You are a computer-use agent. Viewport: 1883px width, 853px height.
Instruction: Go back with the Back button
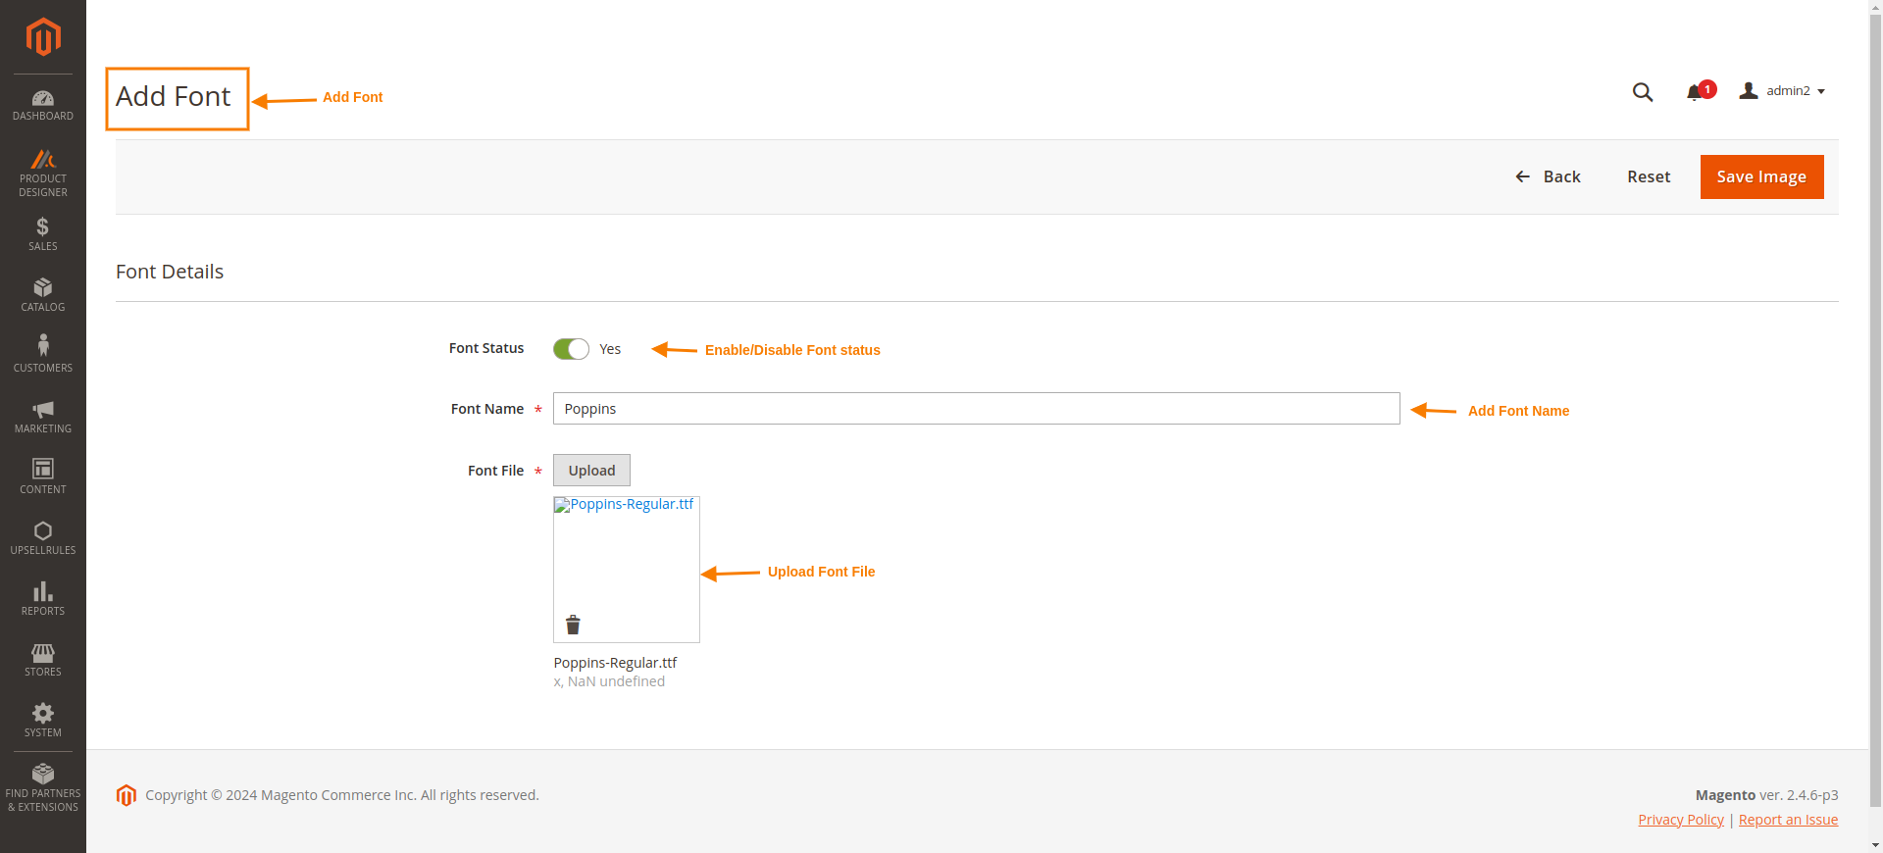(1549, 176)
